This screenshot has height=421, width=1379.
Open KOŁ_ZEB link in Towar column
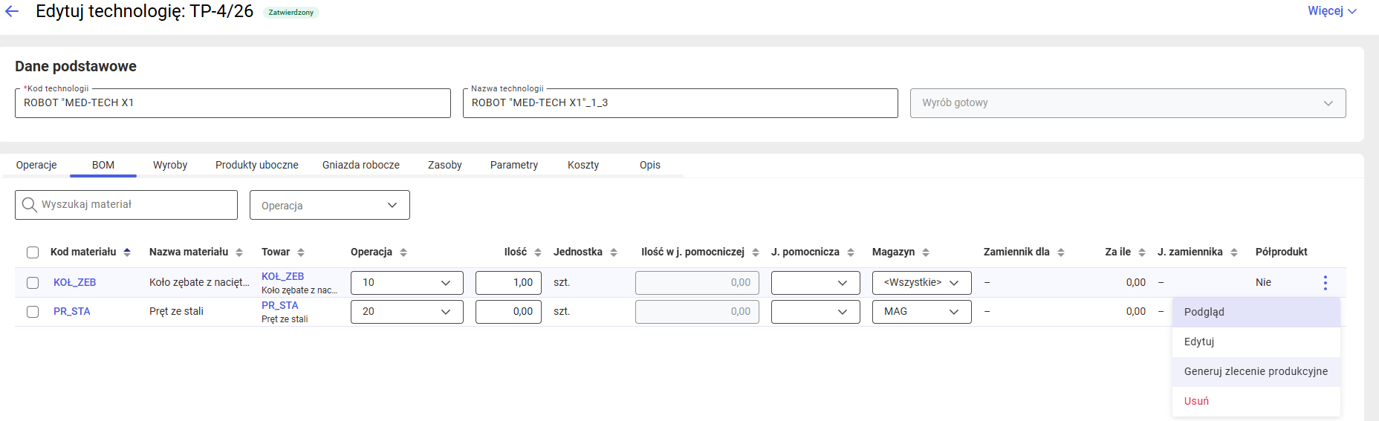click(282, 276)
